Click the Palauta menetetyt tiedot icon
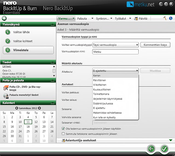This screenshot has height=156, width=175. pyautogui.click(x=6, y=96)
